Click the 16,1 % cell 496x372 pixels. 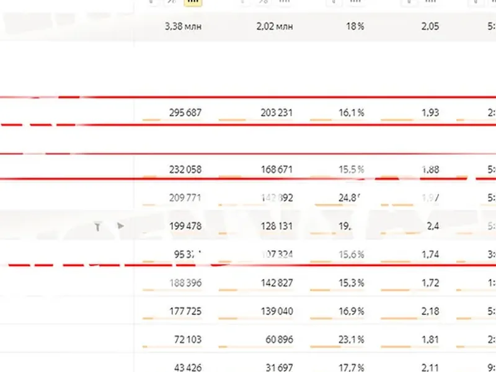coord(351,113)
